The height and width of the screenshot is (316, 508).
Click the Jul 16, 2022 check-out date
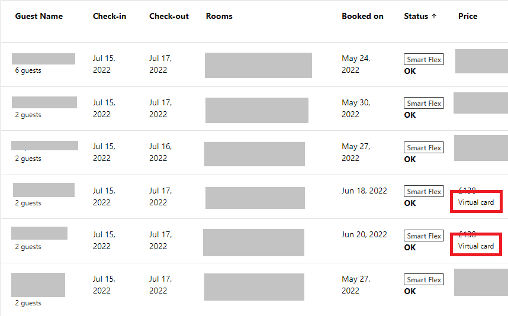(x=160, y=152)
